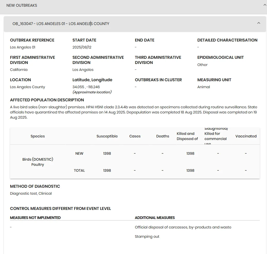Click the 'Other' epidemiological unit value
Screen dimensions: 267x254
pyautogui.click(x=203, y=65)
